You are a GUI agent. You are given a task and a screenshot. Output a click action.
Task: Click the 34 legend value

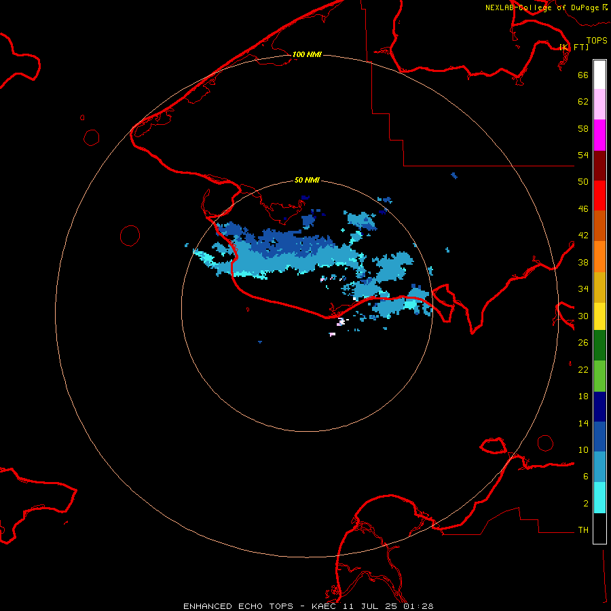pos(583,289)
